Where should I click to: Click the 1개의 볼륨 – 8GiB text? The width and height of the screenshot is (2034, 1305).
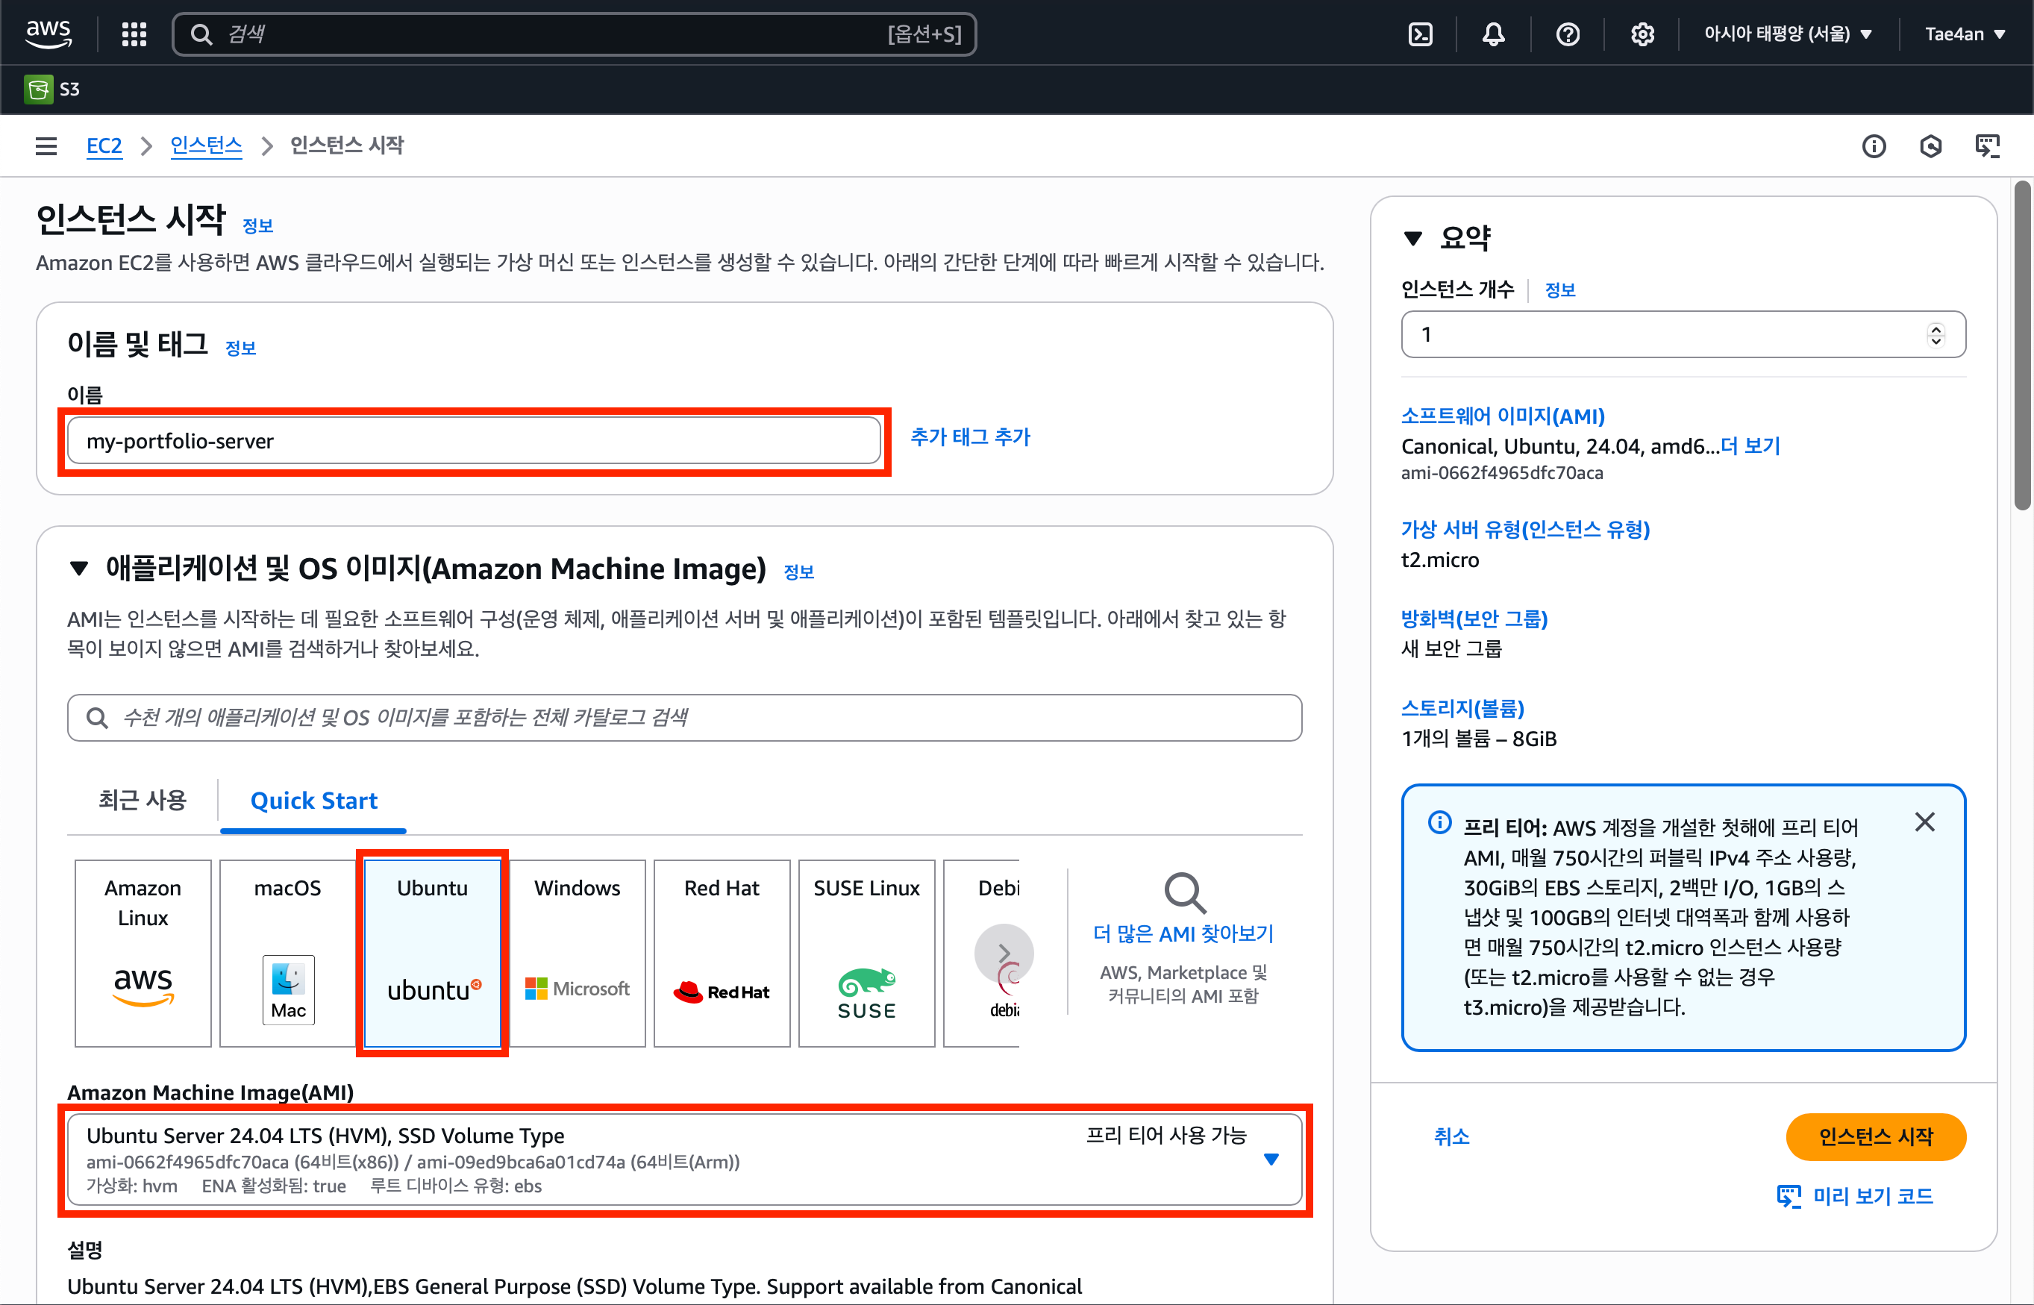pos(1479,739)
